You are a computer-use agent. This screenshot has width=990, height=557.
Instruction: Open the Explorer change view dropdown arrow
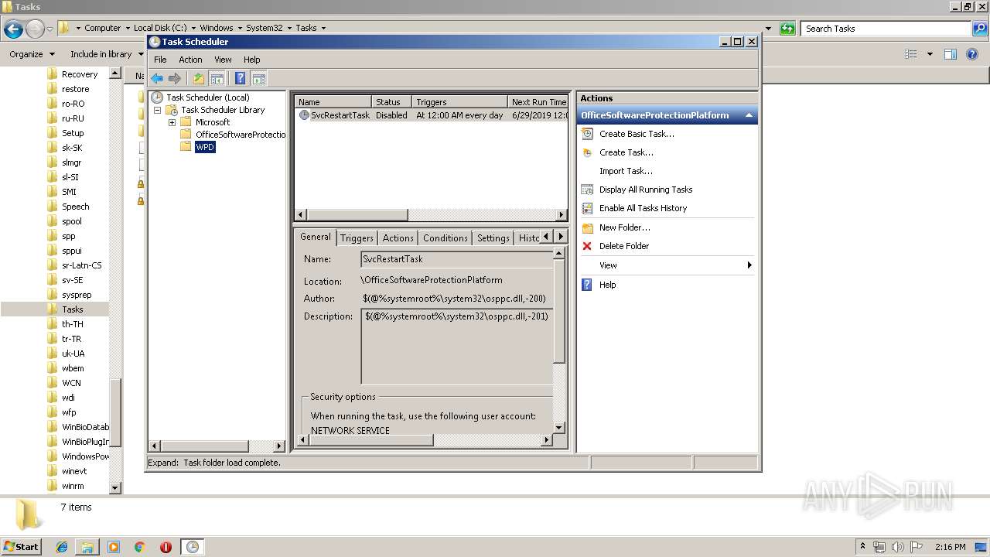pos(930,54)
